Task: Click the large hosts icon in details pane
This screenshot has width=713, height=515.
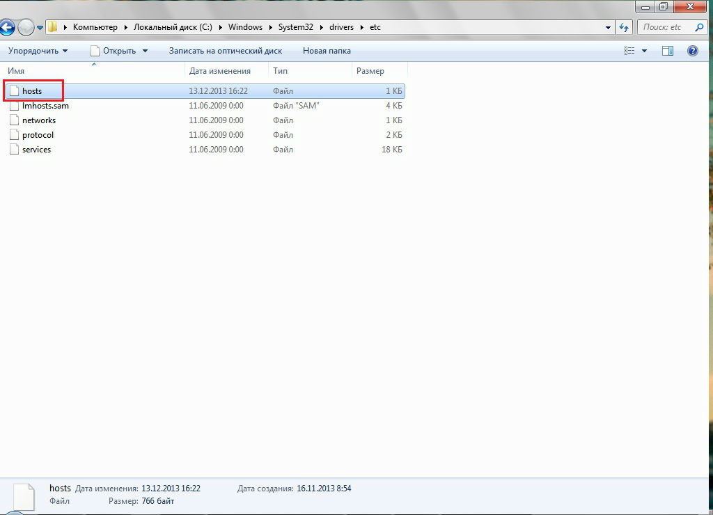Action: click(x=24, y=497)
